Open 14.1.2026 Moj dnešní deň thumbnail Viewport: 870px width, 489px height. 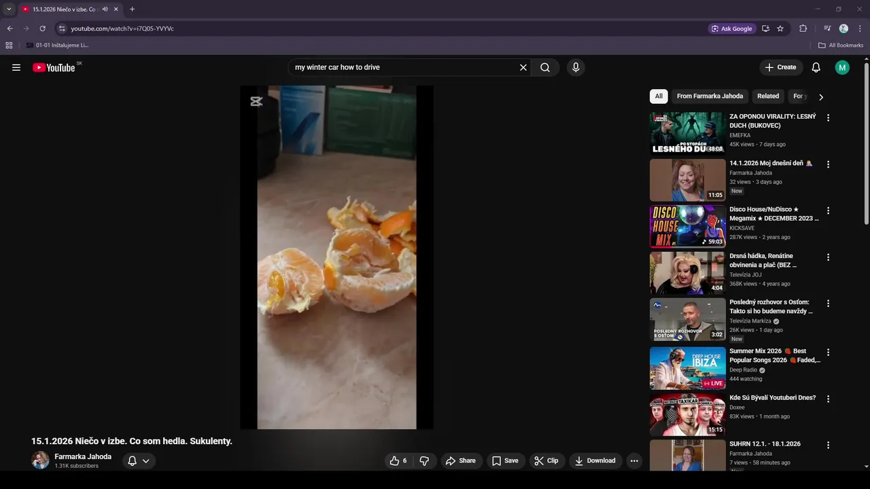687,180
